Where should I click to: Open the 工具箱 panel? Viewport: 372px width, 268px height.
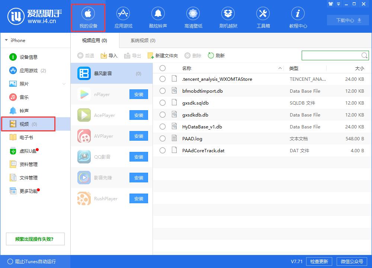pyautogui.click(x=263, y=17)
